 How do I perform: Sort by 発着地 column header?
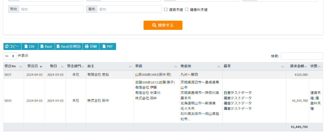coord(201,66)
